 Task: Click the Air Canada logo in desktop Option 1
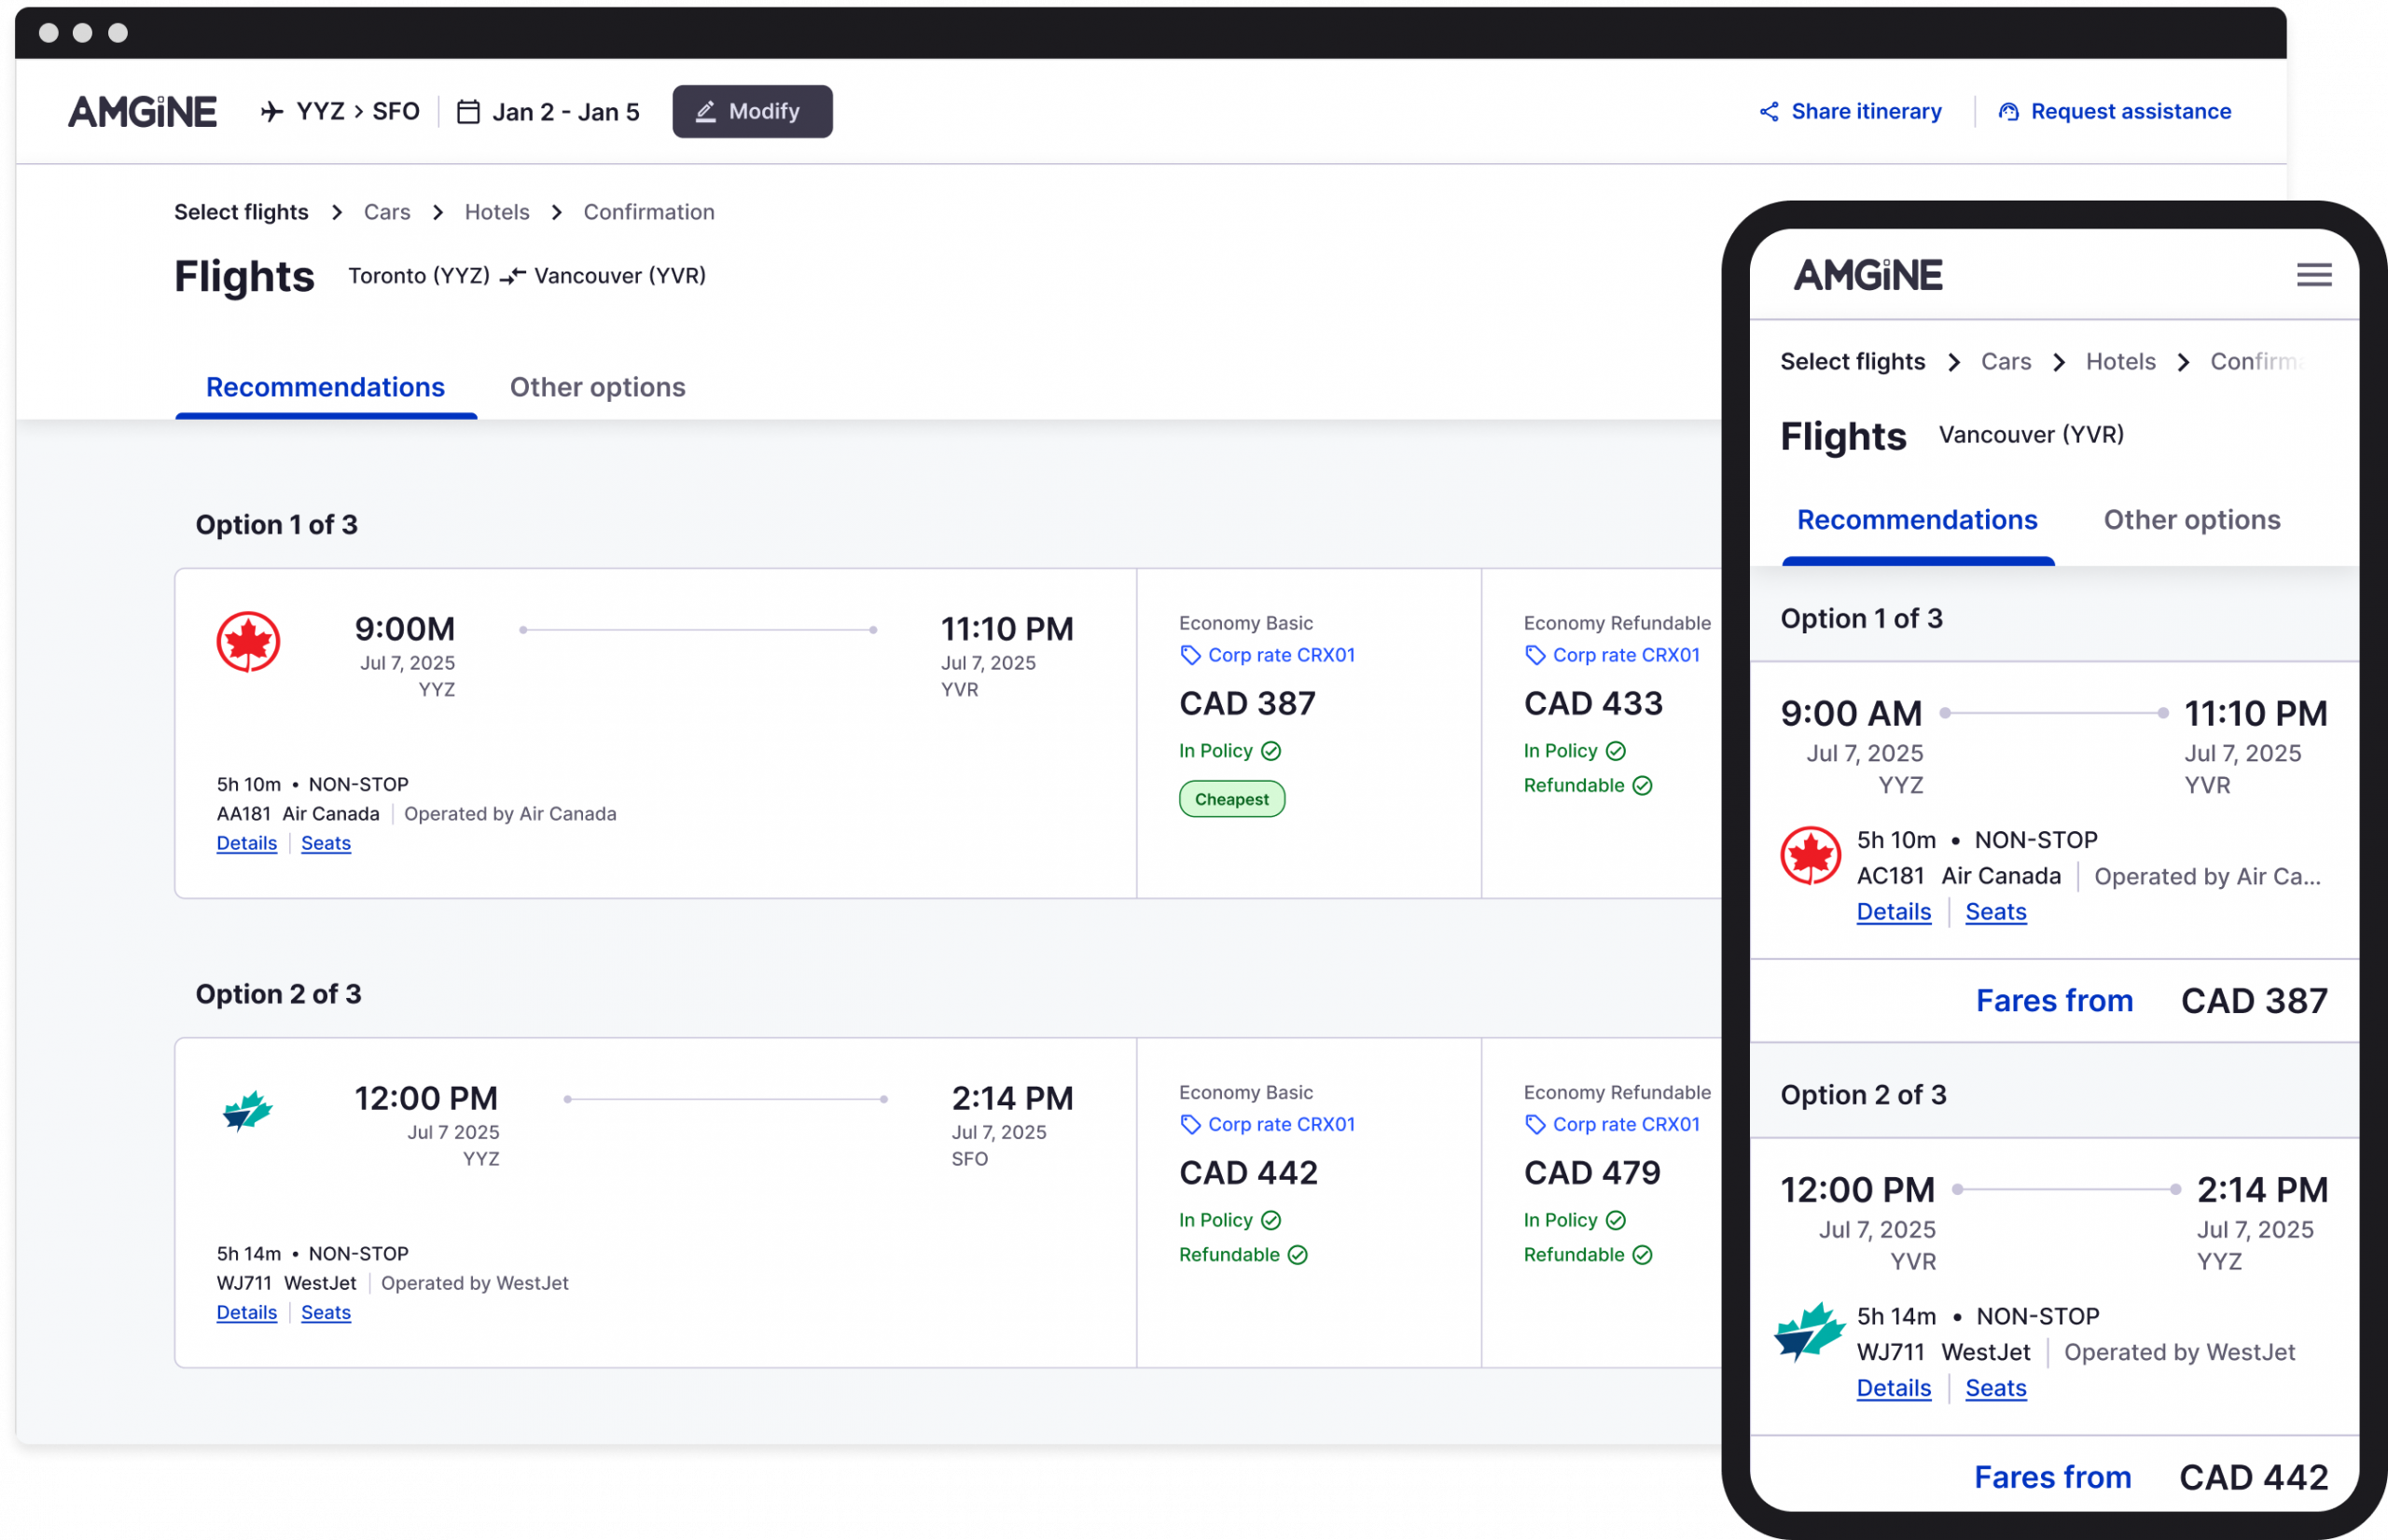(x=248, y=642)
